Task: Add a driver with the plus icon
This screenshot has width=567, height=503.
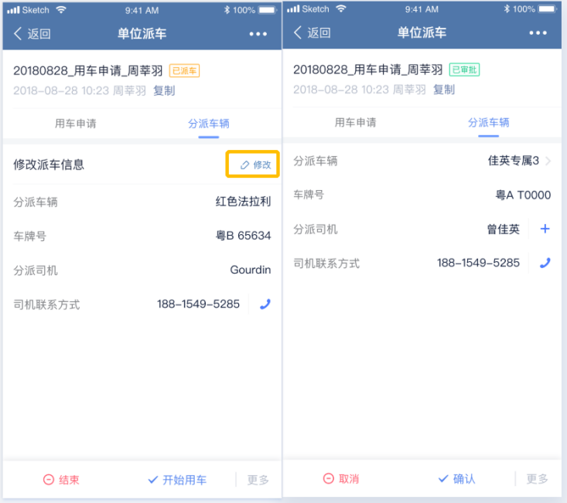Action: coord(545,229)
